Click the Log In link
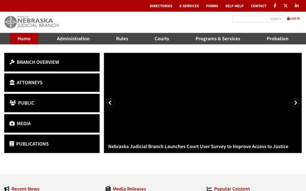This screenshot has width=306, height=191. click(x=293, y=18)
